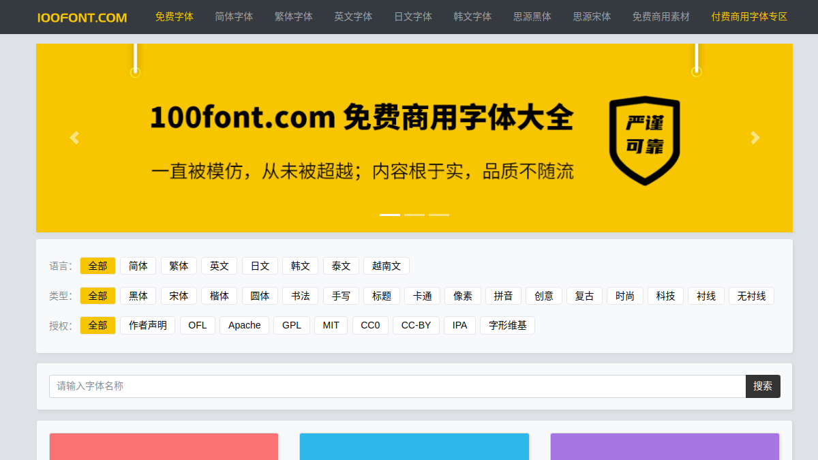
Task: Filter license by 字形维基
Action: click(508, 325)
